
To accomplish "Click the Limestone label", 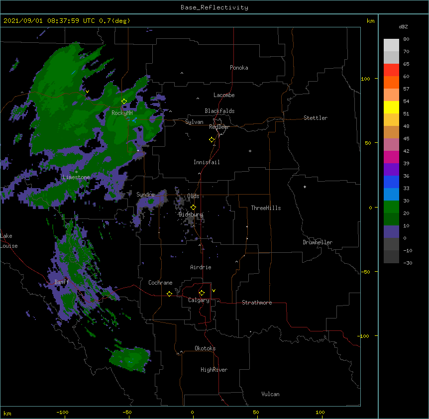I will click(76, 177).
